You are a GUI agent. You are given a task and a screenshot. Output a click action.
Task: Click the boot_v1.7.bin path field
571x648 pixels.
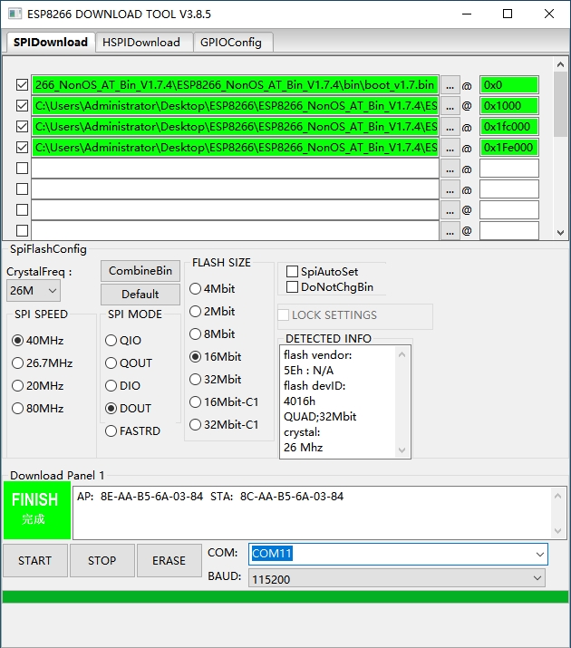(x=235, y=85)
